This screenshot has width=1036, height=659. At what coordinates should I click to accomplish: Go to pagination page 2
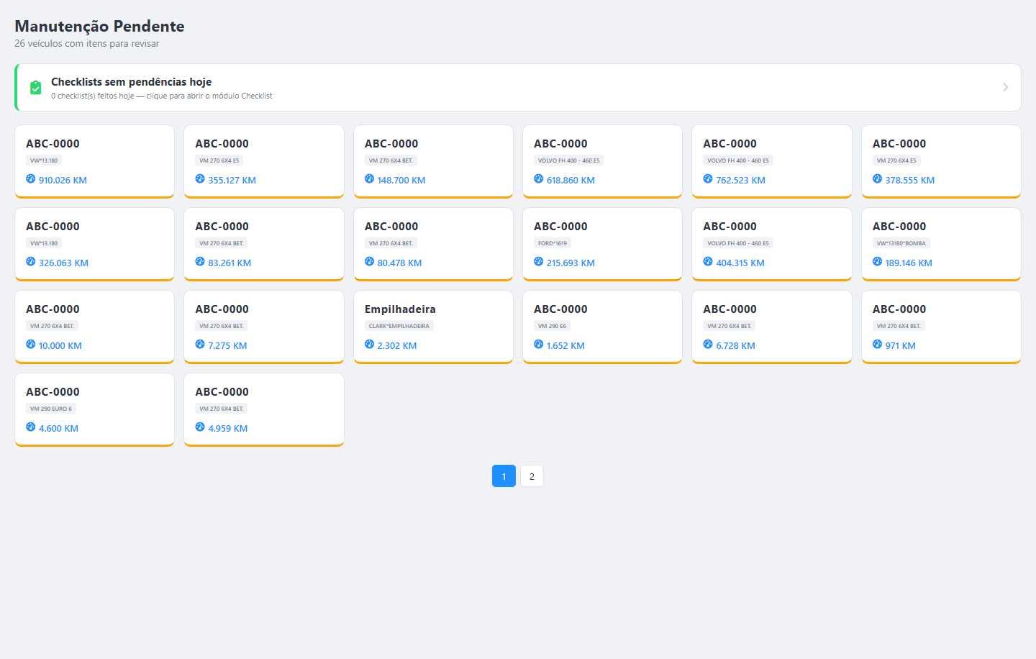coord(532,476)
